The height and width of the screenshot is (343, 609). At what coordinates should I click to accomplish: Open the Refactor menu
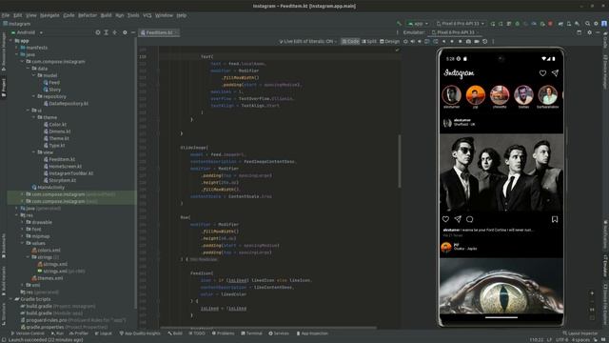(88, 15)
